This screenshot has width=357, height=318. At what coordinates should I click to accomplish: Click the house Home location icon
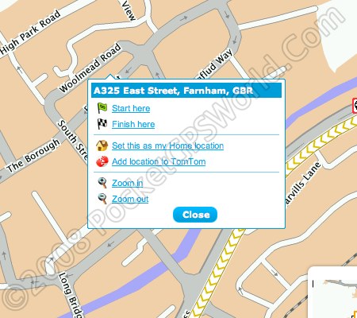click(x=102, y=145)
